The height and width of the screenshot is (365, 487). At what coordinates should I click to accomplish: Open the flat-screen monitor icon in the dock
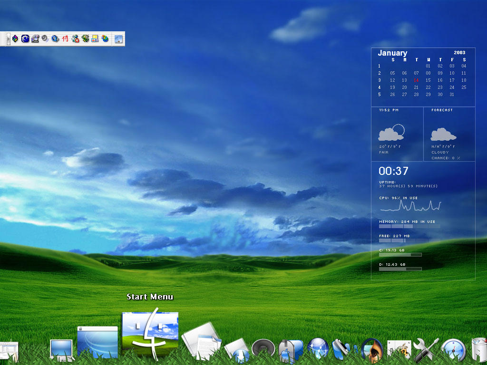click(61, 350)
